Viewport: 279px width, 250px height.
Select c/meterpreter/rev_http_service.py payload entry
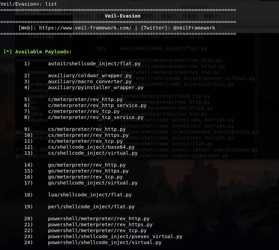pos(97,105)
